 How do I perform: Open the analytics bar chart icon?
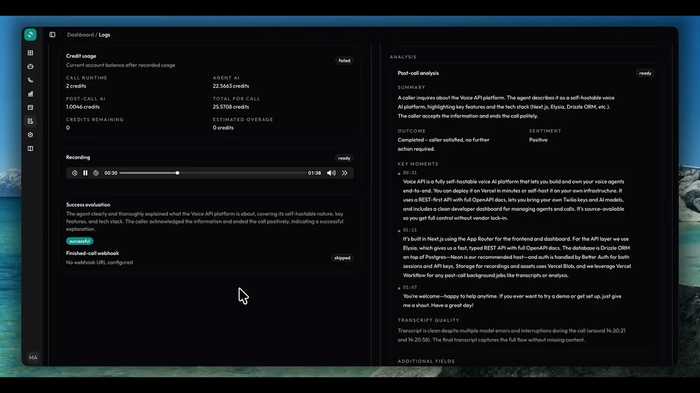(30, 94)
